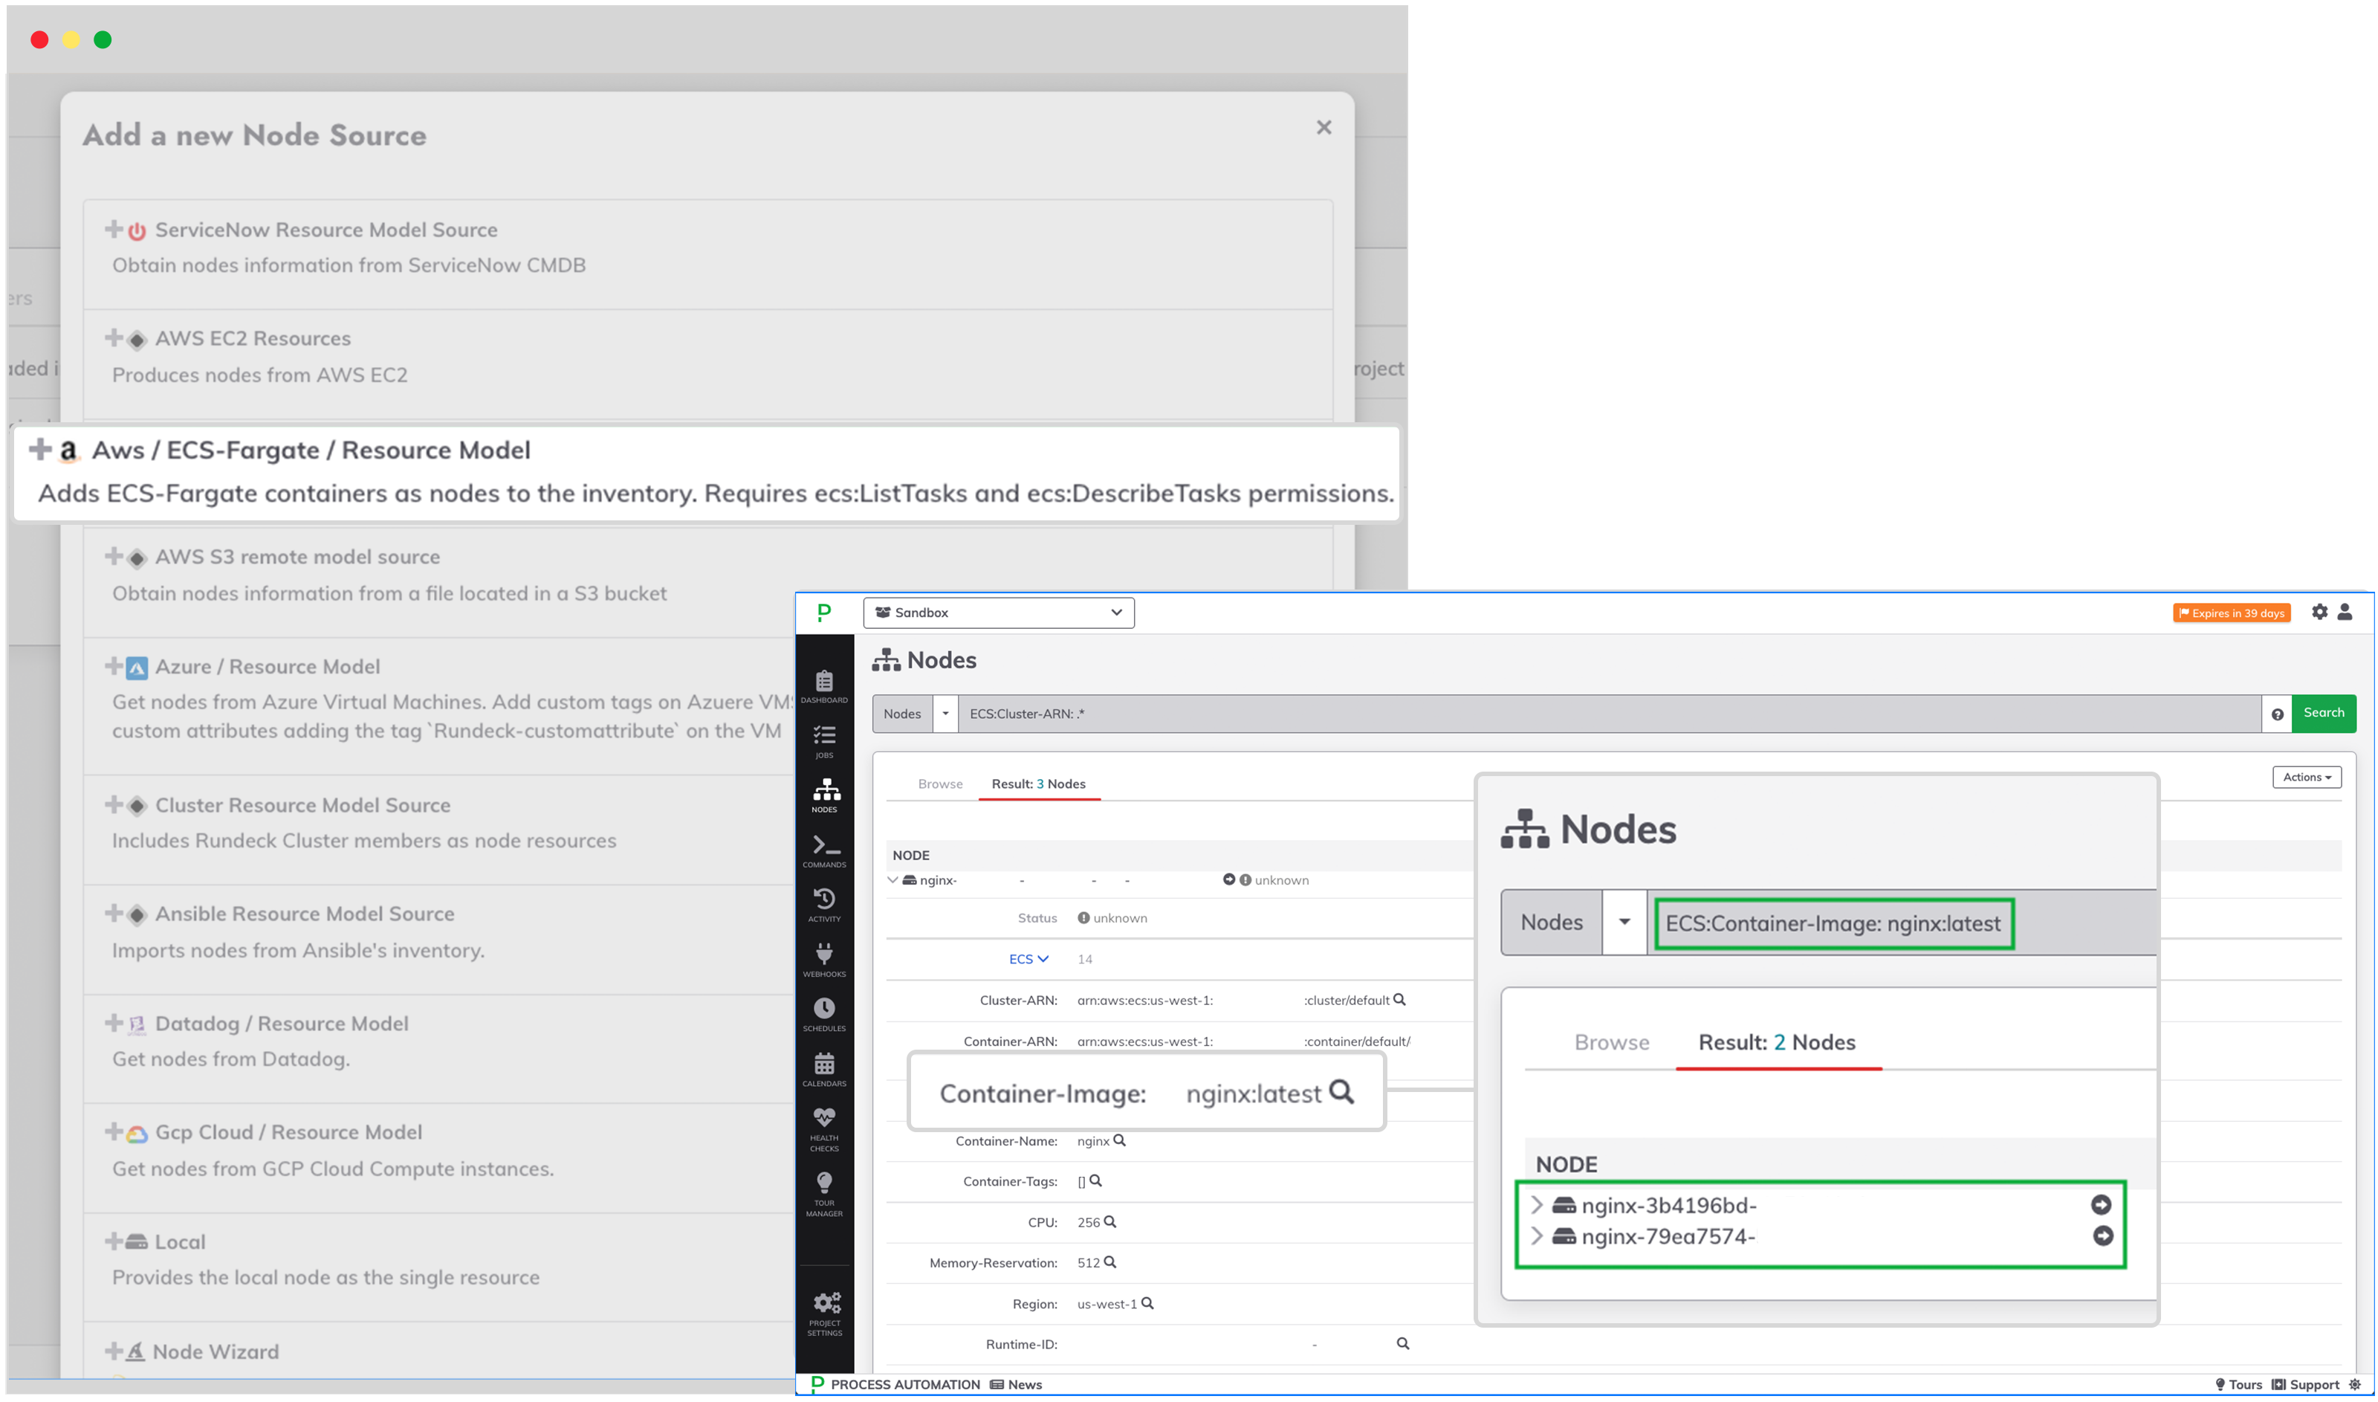
Task: Filter by Runtime-ID magnifier icon
Action: pyautogui.click(x=1402, y=1343)
